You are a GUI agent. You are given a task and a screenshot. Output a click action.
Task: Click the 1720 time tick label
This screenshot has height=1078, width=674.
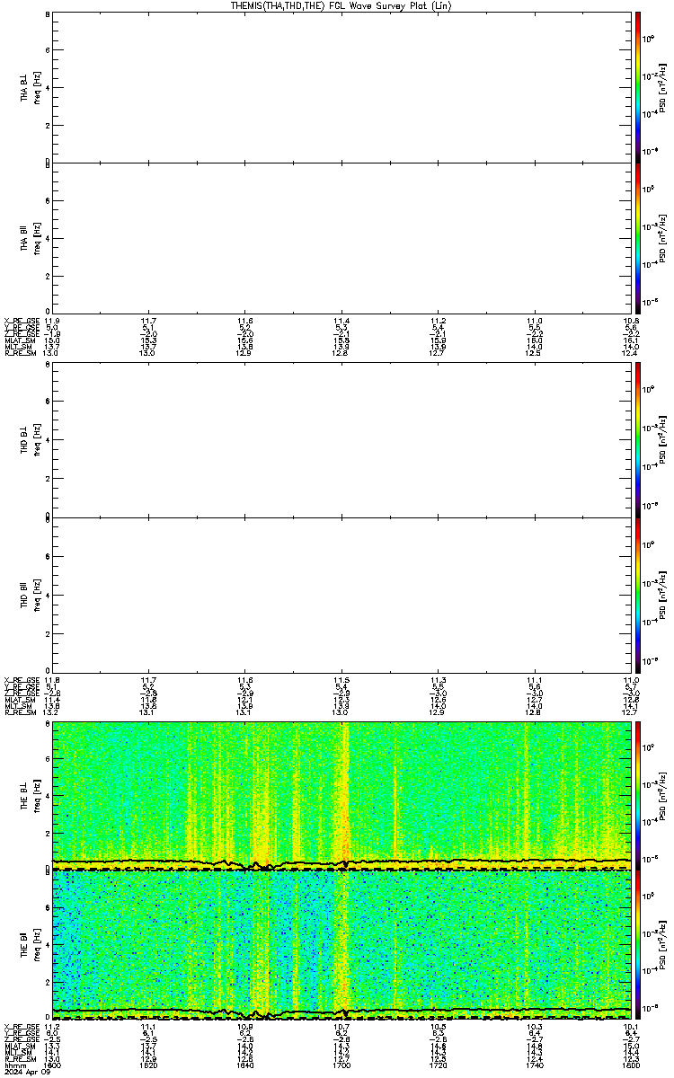coord(438,1066)
